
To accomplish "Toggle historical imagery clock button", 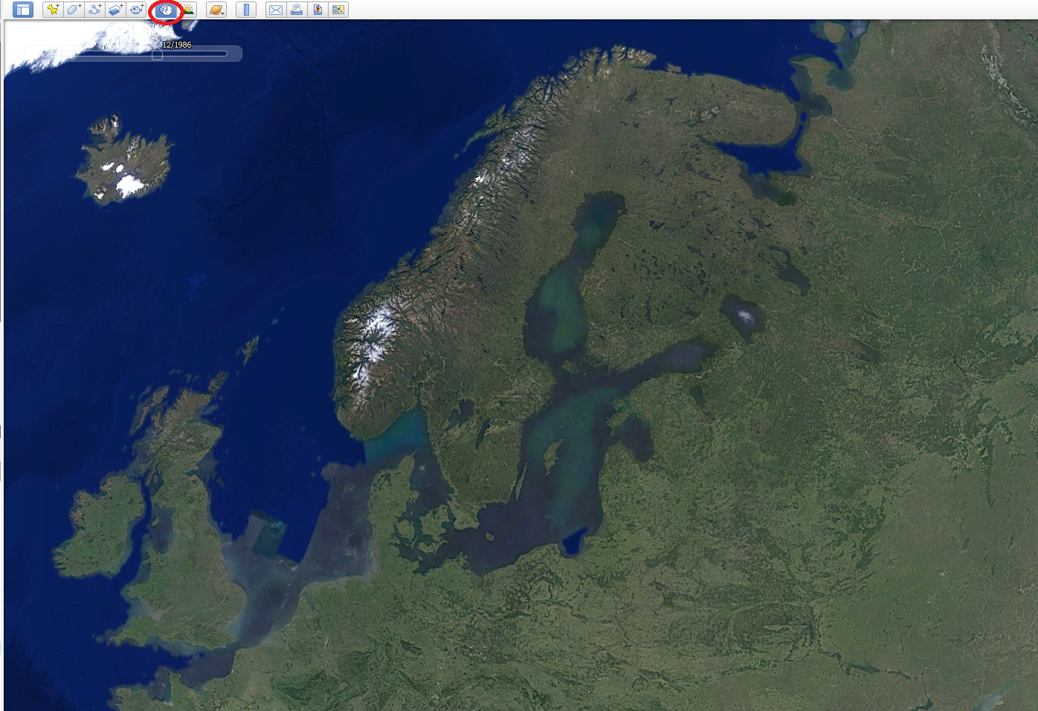I will 166,10.
